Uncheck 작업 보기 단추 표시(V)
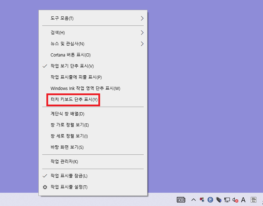This screenshot has width=263, height=206. click(x=93, y=66)
